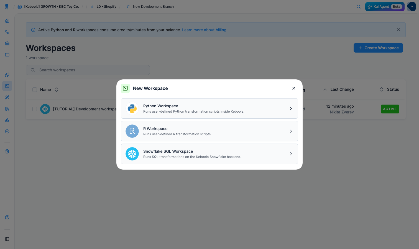Click the Flows icon below home in the sidebar

click(7, 32)
